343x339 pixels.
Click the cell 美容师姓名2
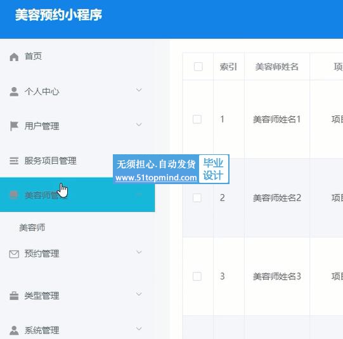click(276, 198)
